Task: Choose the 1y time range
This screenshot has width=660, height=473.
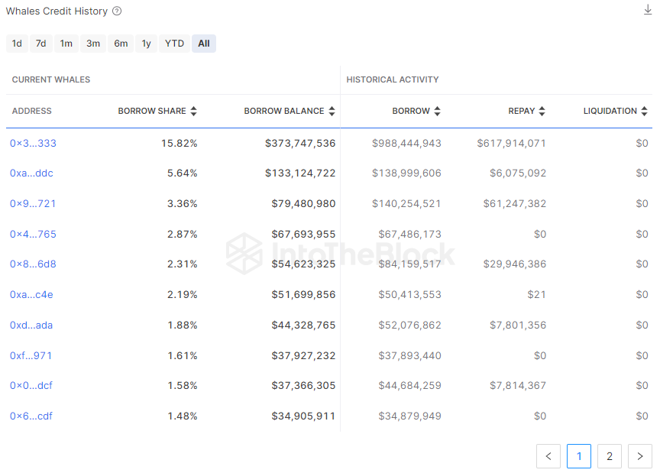Action: [x=146, y=44]
